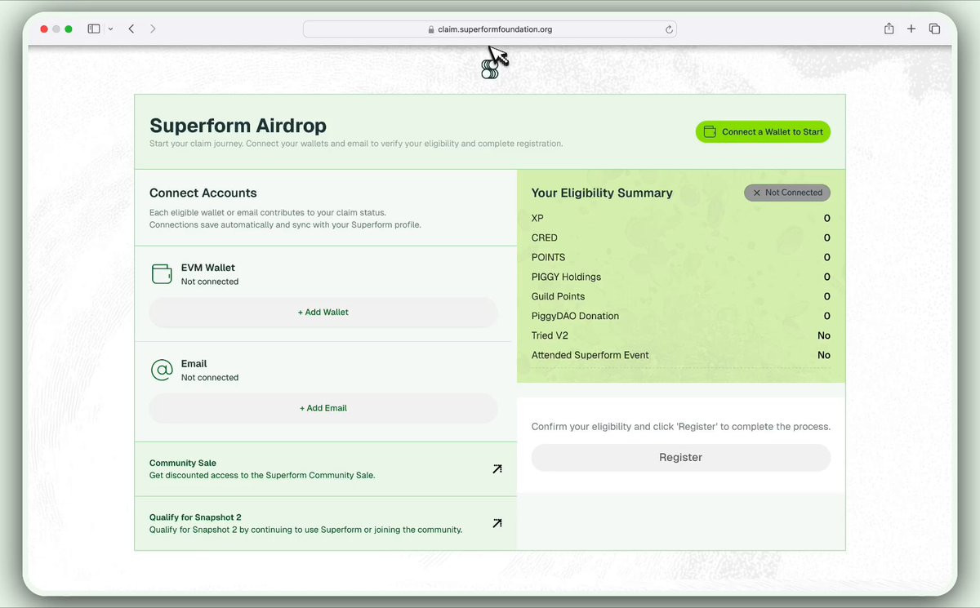The height and width of the screenshot is (608, 980).
Task: Click Not connected under EVM Wallet
Action: (210, 282)
